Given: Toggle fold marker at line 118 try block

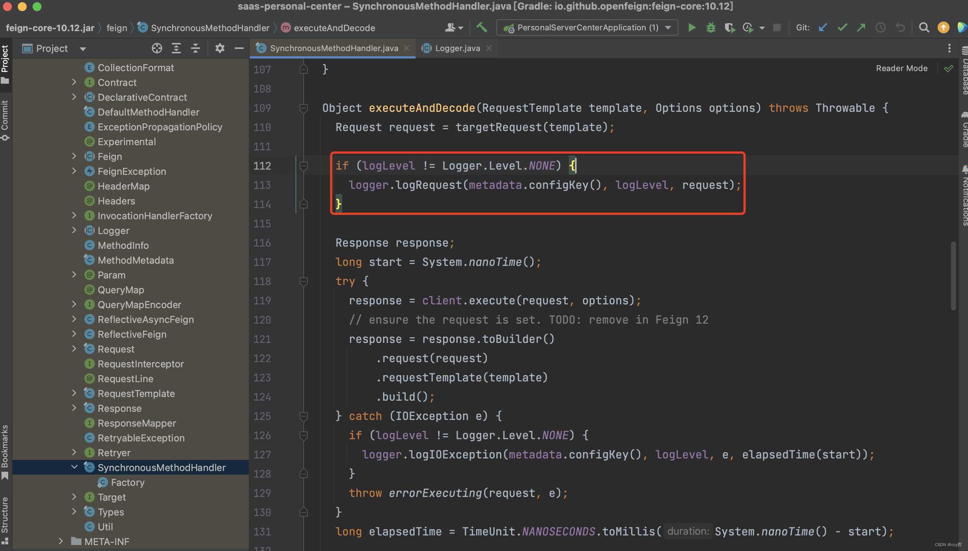Looking at the screenshot, I should [303, 281].
